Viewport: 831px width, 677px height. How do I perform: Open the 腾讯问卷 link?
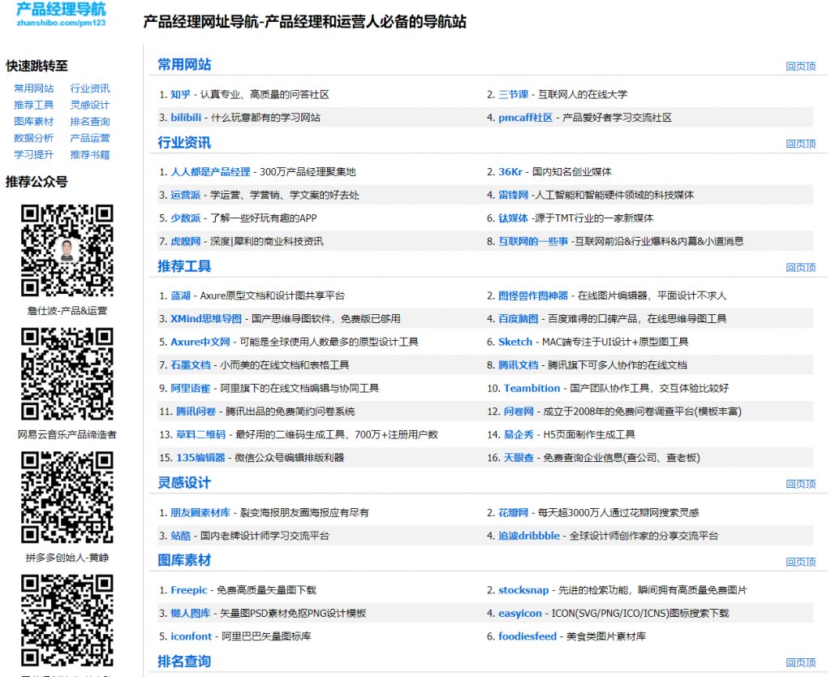click(x=196, y=412)
